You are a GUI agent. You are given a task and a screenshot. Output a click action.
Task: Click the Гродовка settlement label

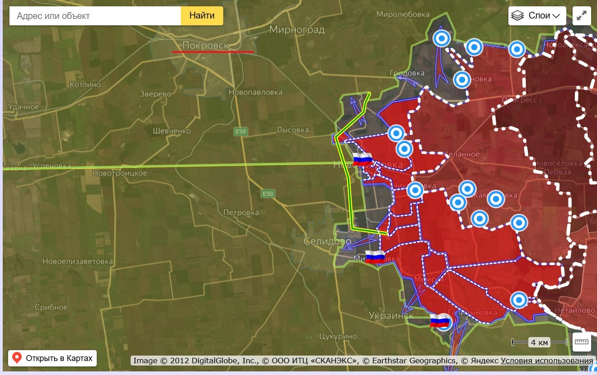point(407,73)
